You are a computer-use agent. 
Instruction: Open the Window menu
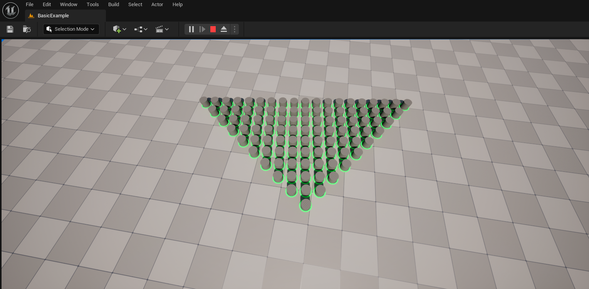[69, 4]
